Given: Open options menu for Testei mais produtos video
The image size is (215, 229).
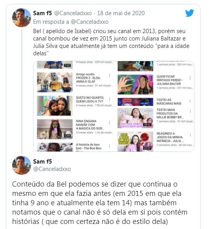Looking at the screenshot, I should [190, 111].
